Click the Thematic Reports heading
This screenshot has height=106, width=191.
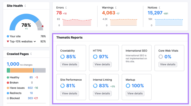point(70,38)
